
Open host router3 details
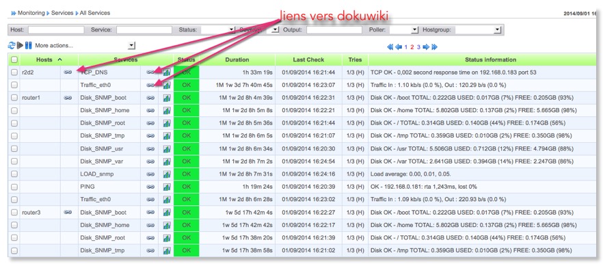[x=31, y=212]
